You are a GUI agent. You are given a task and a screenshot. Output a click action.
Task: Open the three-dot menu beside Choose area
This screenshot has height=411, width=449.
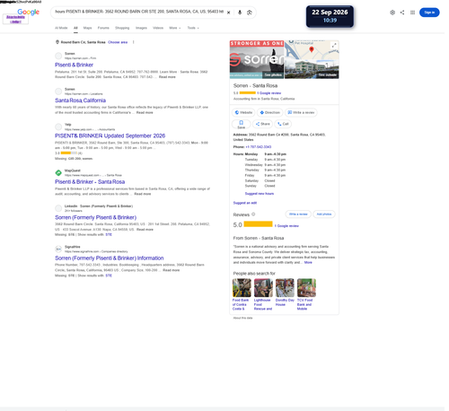135,42
